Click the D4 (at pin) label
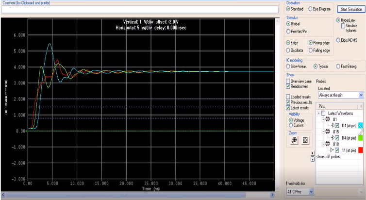The height and width of the screenshot is (200, 366). click(349, 126)
